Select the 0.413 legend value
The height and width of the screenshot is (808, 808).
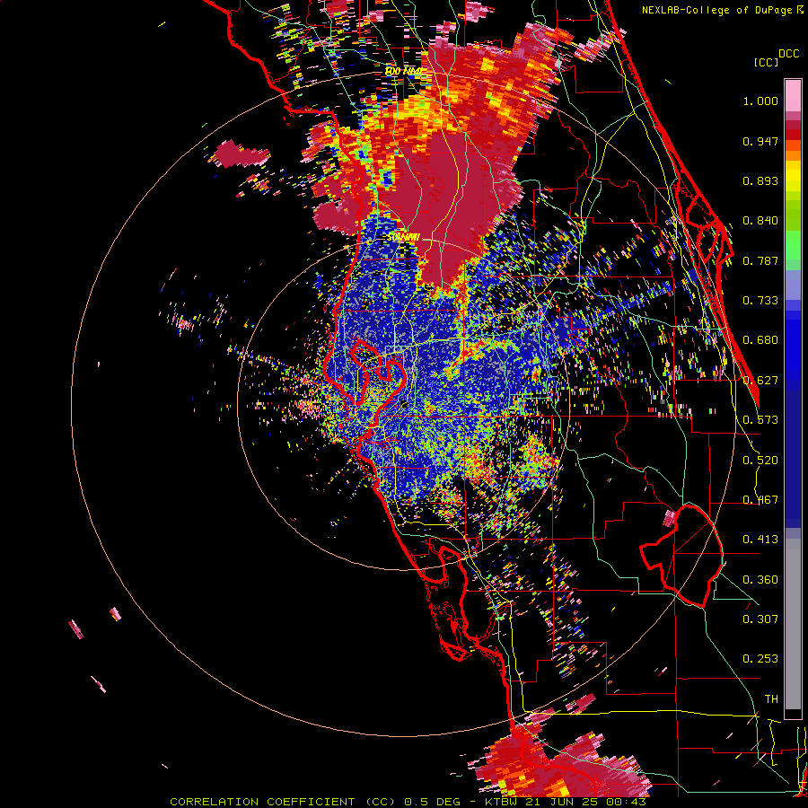click(x=760, y=540)
